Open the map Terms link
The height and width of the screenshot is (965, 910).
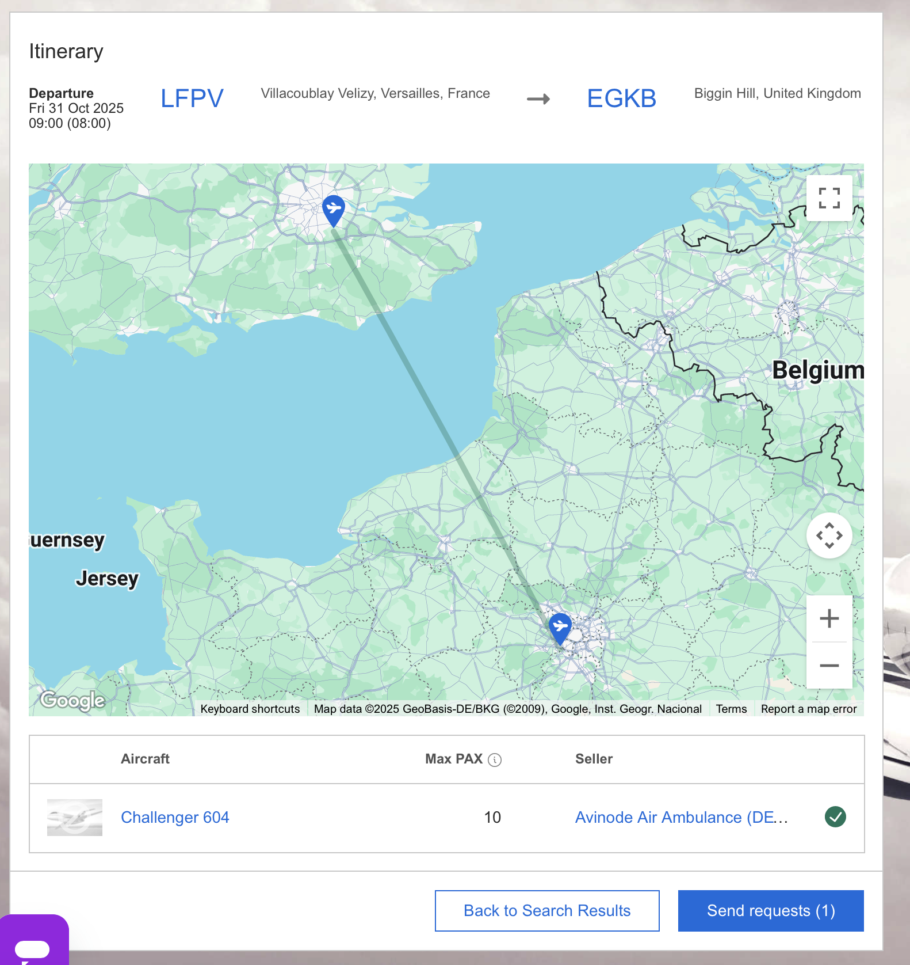pyautogui.click(x=731, y=709)
